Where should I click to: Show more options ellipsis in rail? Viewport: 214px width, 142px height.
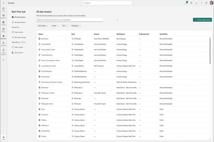[3, 60]
